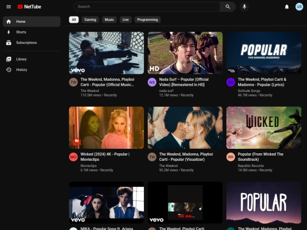Select the All filter chip

coord(74,19)
